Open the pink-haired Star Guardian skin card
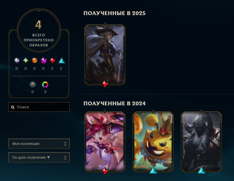Screen dimensions: 234x181 click(x=105, y=142)
